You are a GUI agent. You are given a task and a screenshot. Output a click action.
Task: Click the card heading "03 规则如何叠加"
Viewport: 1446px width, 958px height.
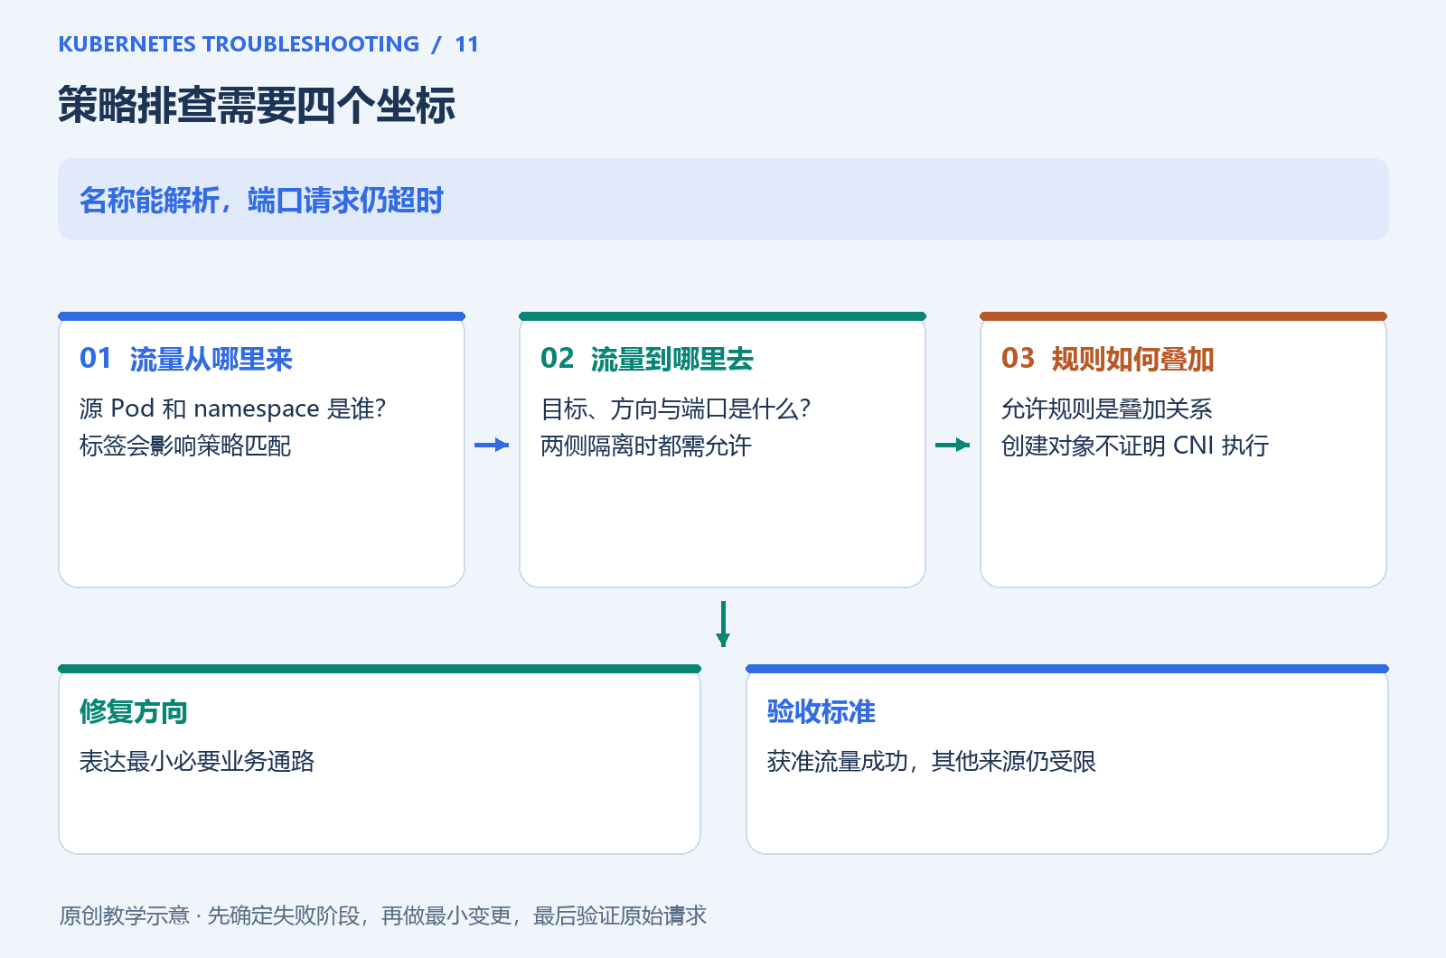1108,359
